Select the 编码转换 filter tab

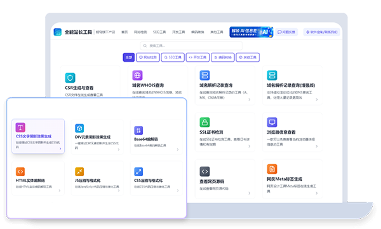(223, 57)
